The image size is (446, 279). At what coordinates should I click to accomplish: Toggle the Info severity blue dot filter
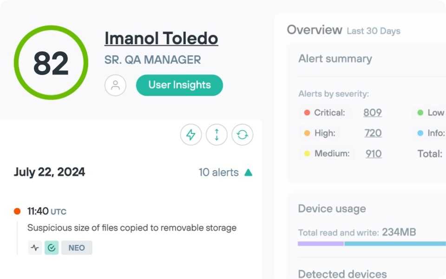[x=420, y=133]
